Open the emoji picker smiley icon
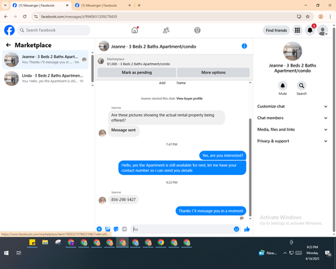 tap(237, 229)
